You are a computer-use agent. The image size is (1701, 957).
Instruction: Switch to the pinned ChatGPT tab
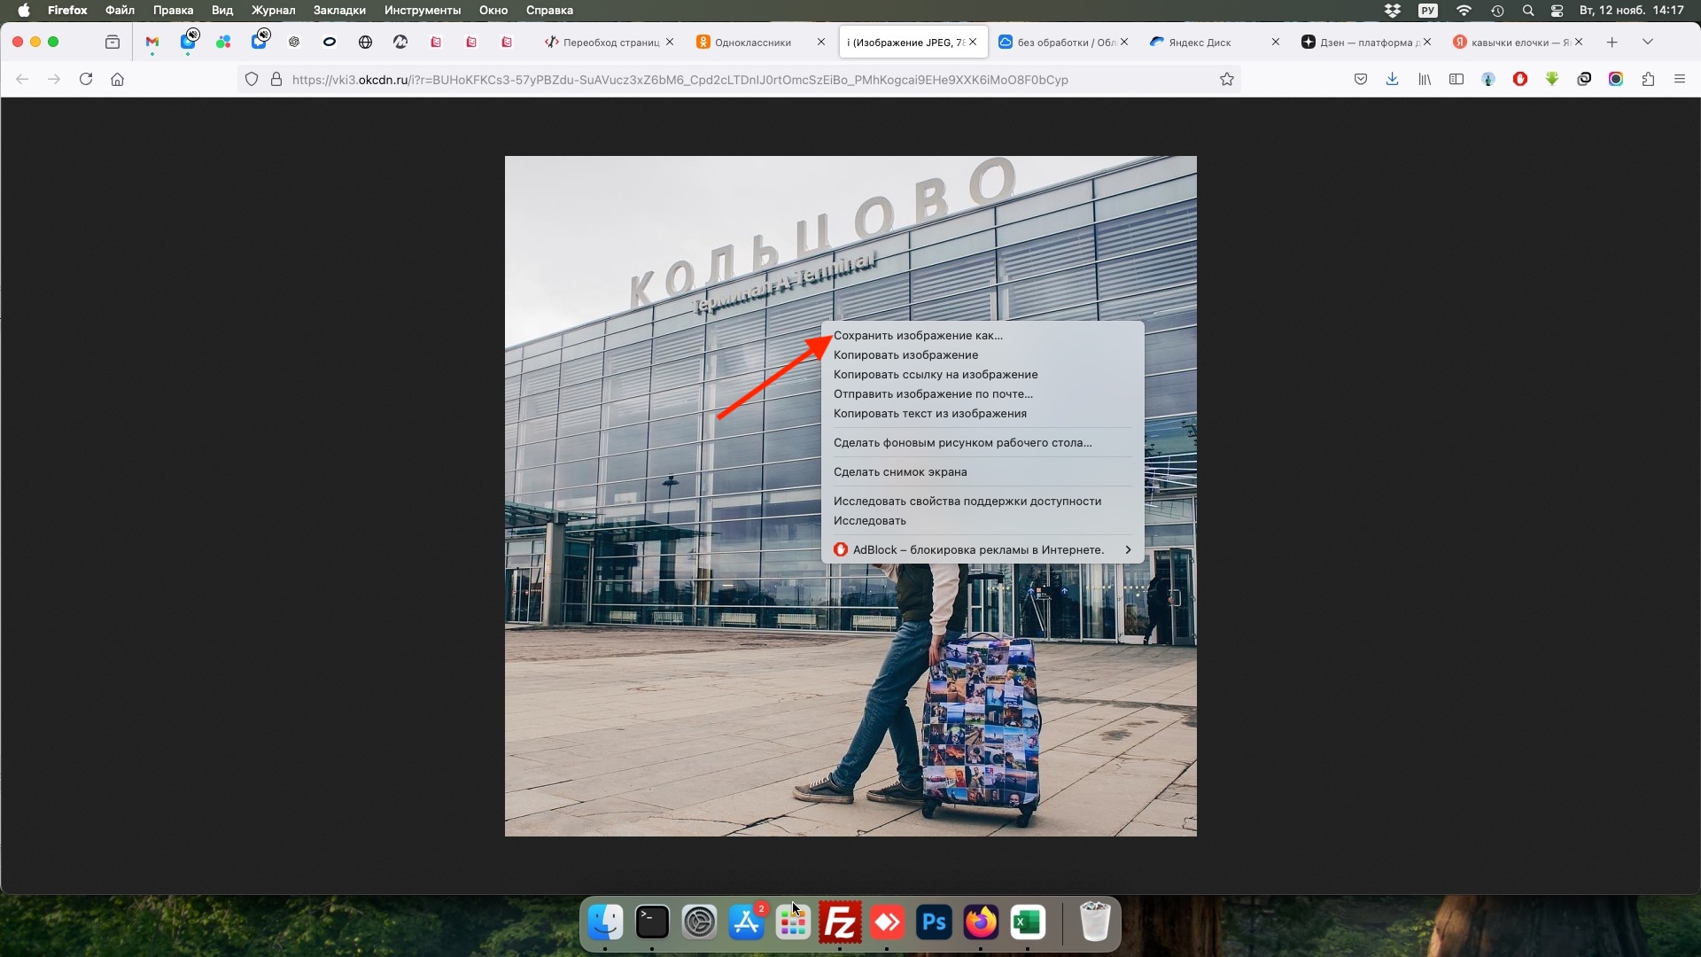point(294,42)
